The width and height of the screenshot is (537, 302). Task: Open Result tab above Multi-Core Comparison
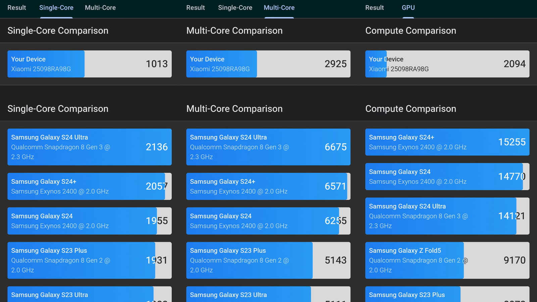coord(195,8)
